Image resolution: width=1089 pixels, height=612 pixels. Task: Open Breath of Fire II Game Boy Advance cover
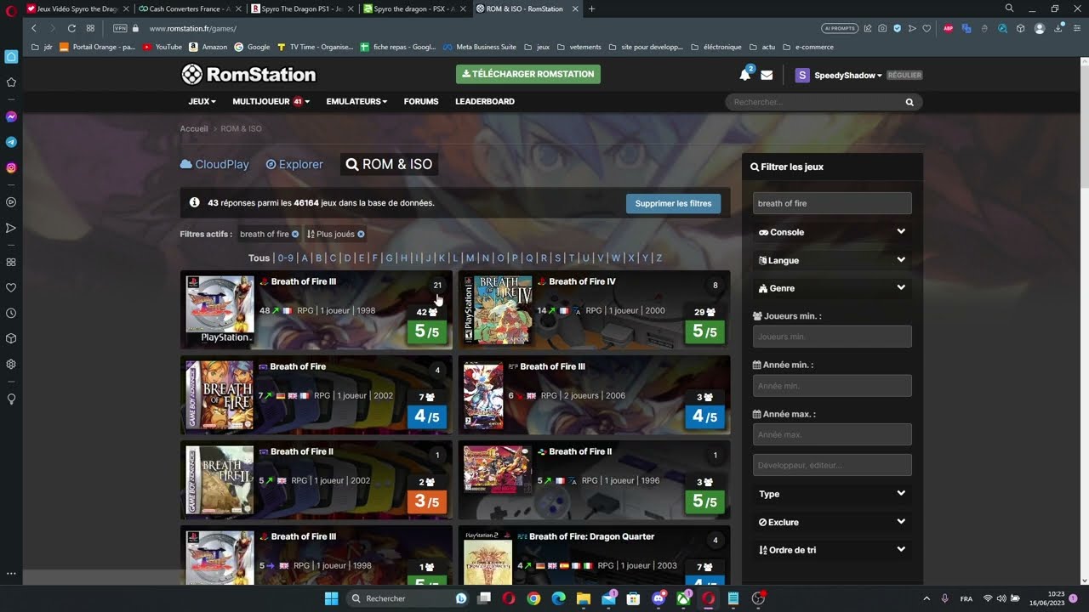(220, 480)
